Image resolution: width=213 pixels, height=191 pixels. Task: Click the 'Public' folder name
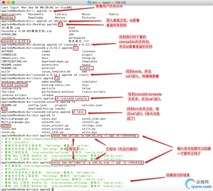pos(114,14)
